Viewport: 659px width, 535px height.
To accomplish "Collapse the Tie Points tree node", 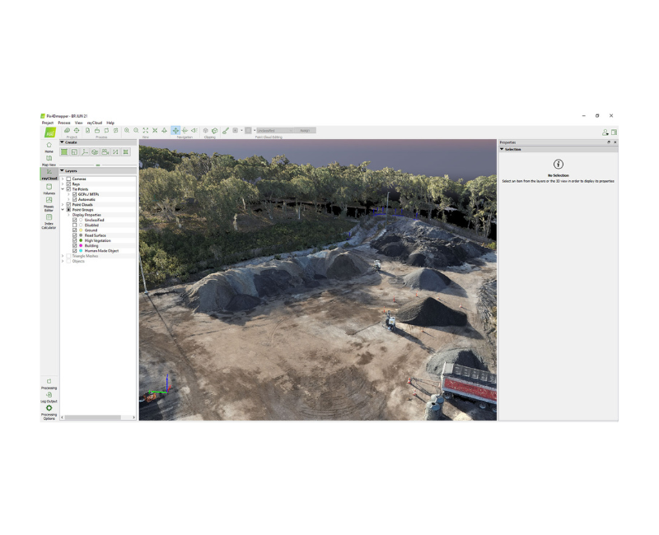I will pos(63,189).
